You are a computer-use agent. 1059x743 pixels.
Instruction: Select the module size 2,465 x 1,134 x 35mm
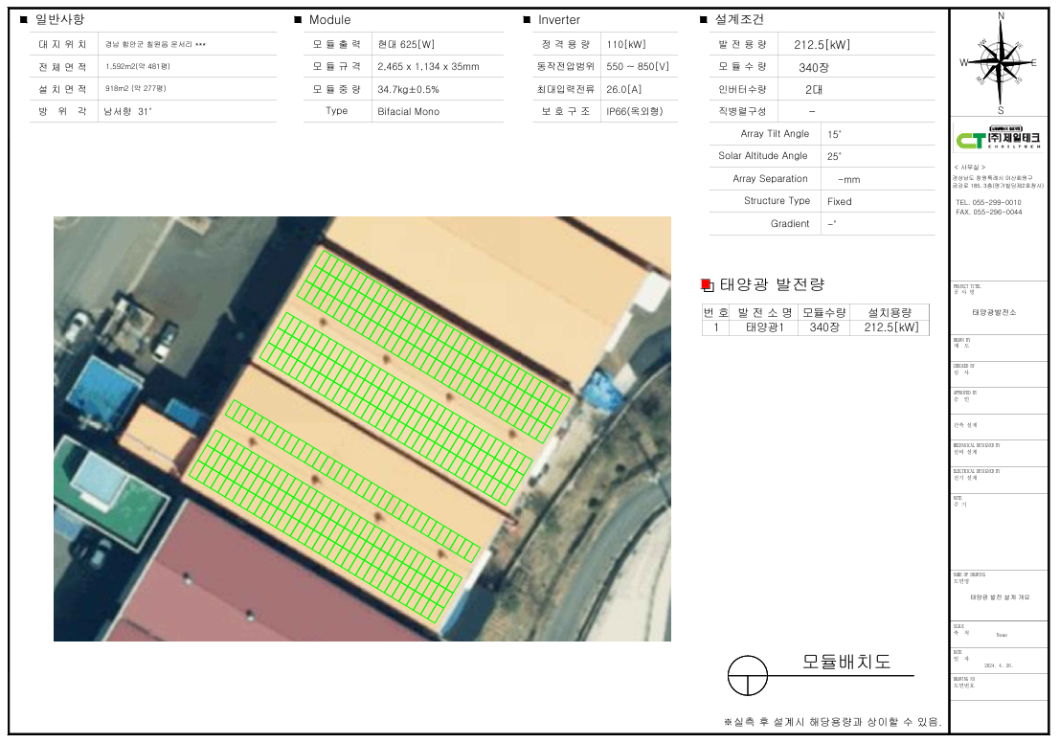point(428,67)
